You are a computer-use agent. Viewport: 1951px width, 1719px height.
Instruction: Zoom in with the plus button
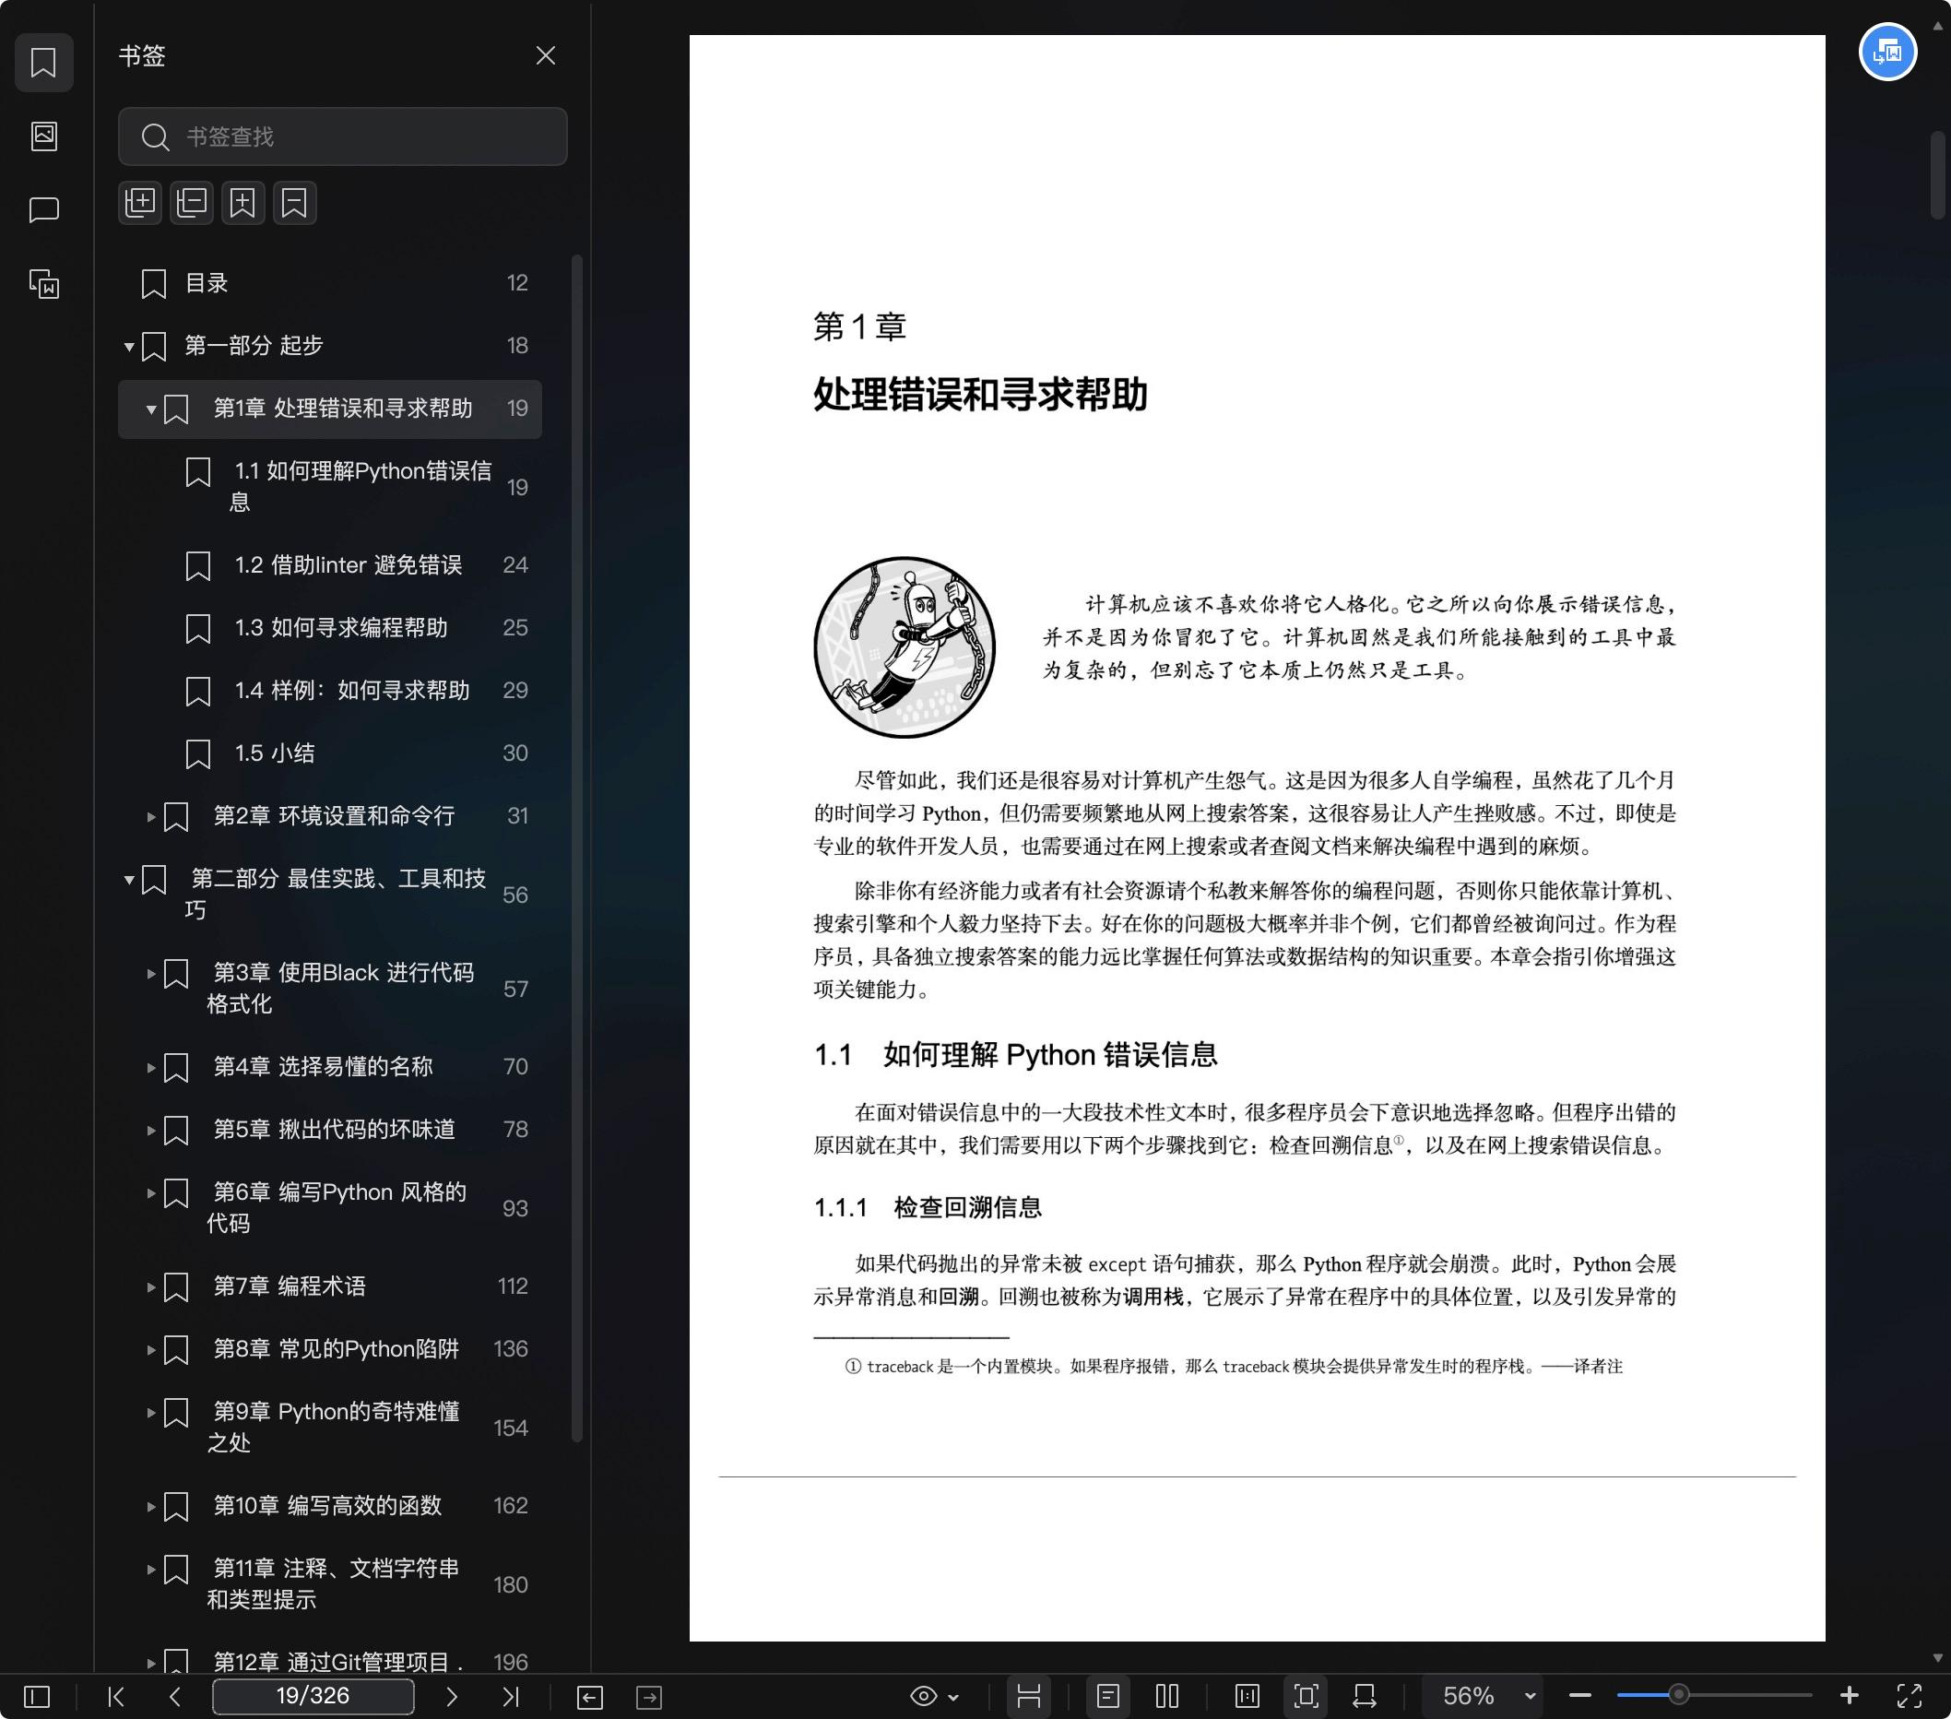pyautogui.click(x=1849, y=1696)
